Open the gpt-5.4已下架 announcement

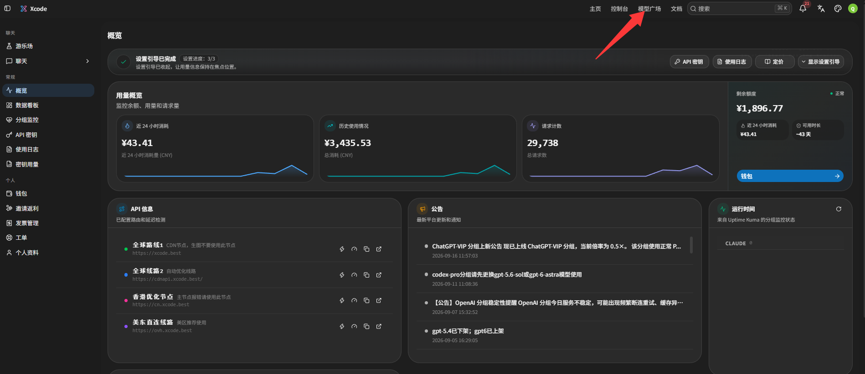coord(554,335)
